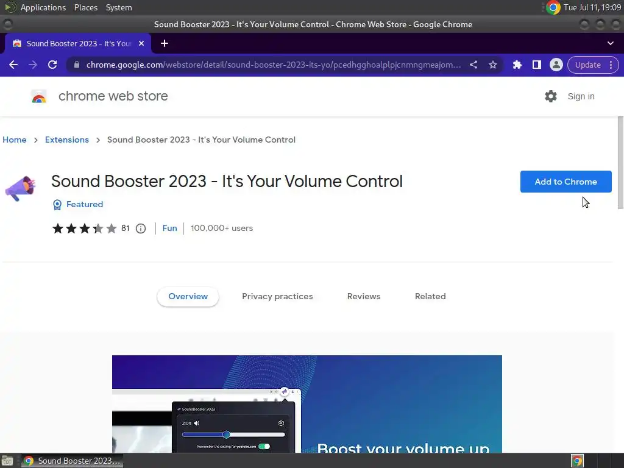Click the star rating
Image resolution: width=624 pixels, height=468 pixels.
[84, 229]
